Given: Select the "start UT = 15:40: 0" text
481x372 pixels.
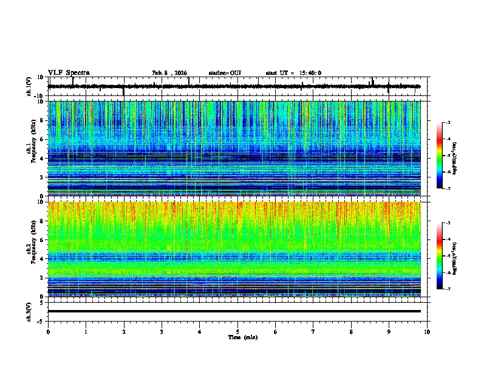Looking at the screenshot, I should 293,73.
